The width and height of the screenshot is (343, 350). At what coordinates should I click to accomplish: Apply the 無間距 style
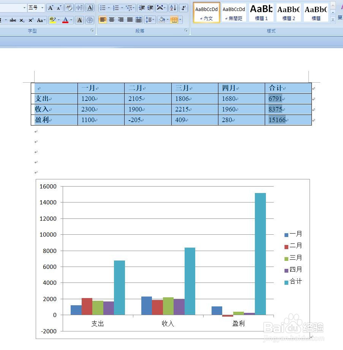pos(234,13)
